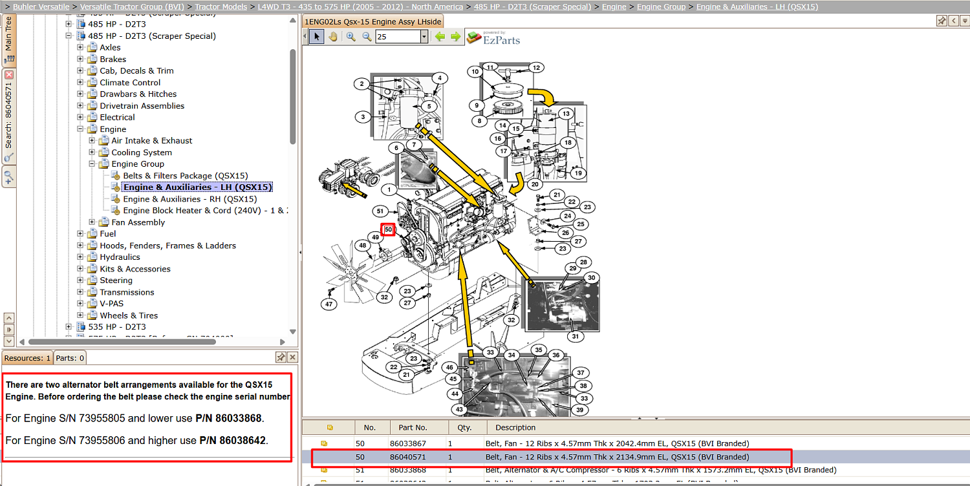Pin the Resources panel
This screenshot has width=970, height=486.
pos(281,357)
